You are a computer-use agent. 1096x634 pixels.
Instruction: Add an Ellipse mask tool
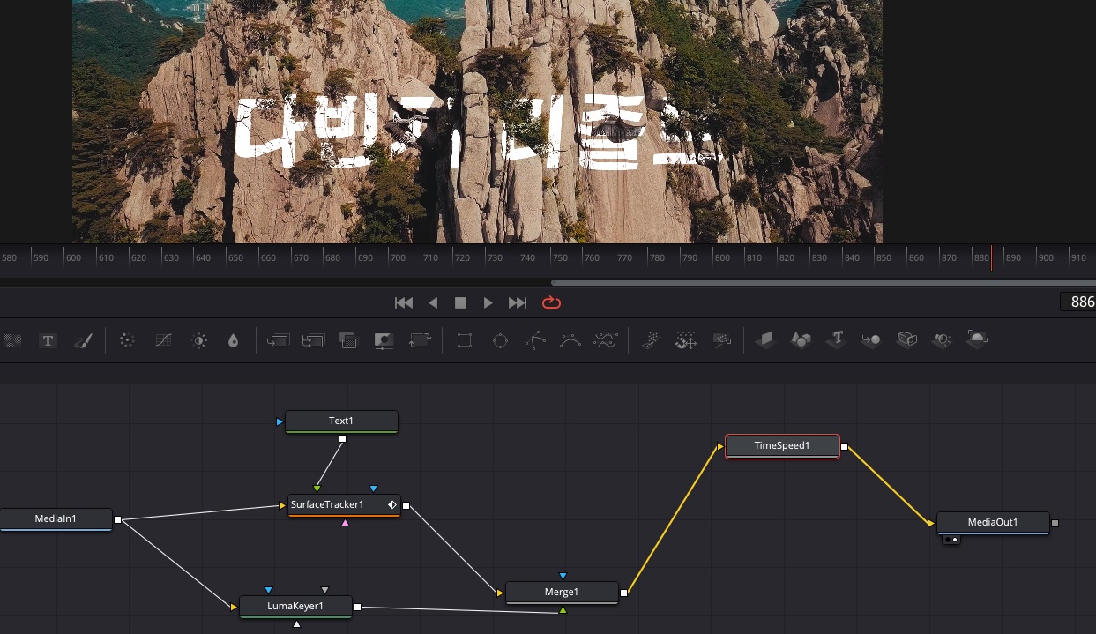pos(500,340)
